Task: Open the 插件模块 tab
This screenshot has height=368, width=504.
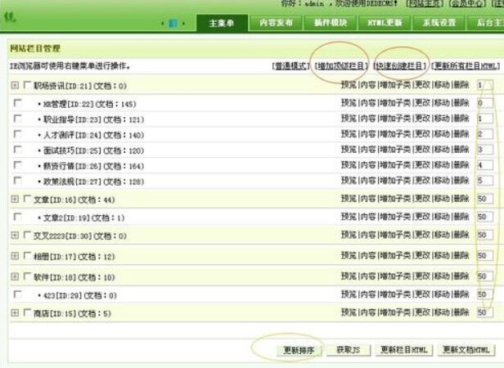Action: pyautogui.click(x=331, y=23)
